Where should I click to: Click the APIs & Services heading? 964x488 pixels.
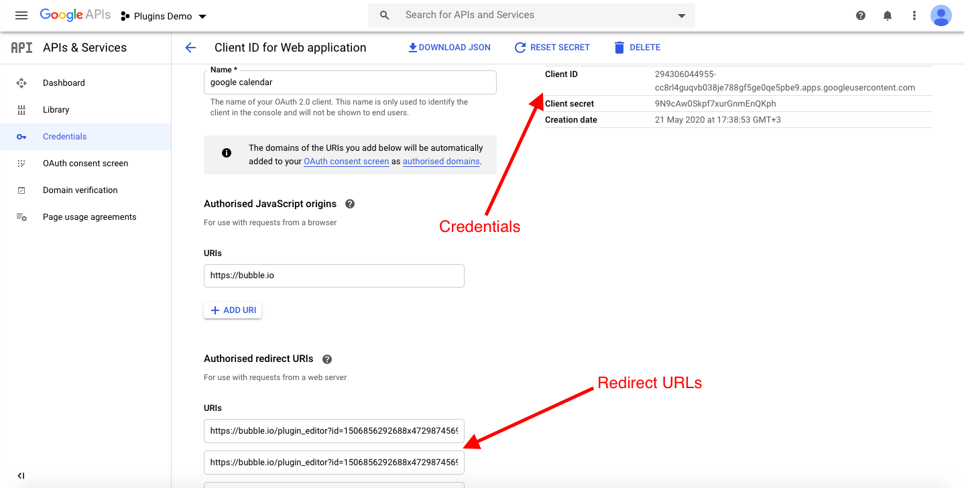click(84, 48)
